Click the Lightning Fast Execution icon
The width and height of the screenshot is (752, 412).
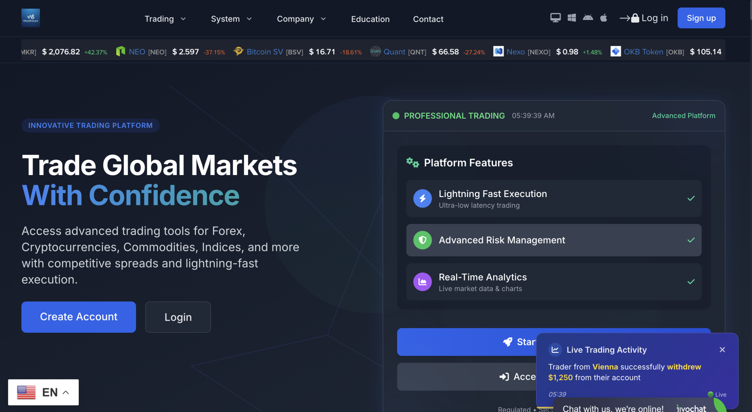click(422, 198)
